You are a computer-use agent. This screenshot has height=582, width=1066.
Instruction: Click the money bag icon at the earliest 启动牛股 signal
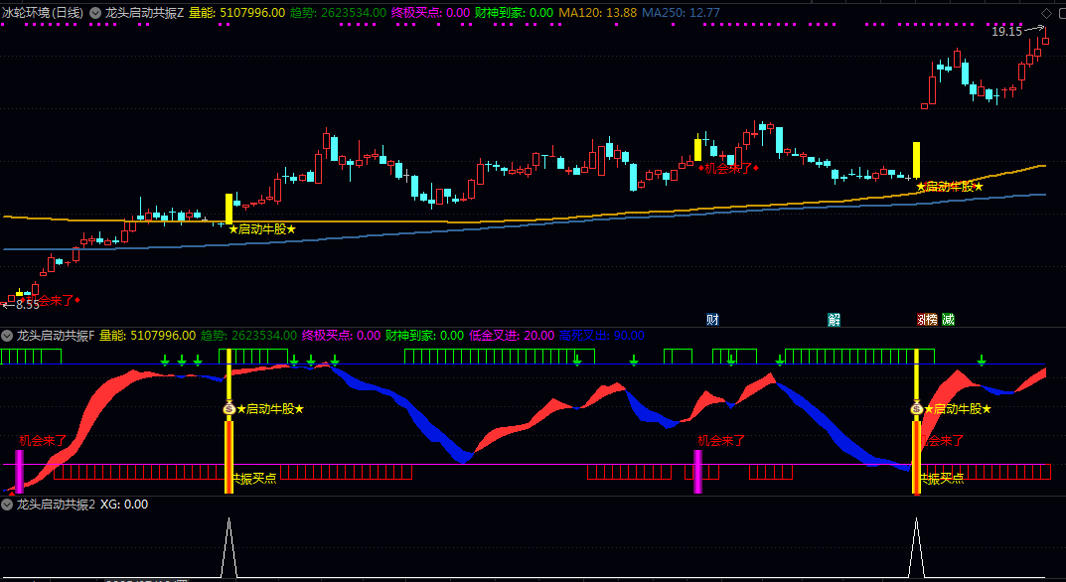228,408
